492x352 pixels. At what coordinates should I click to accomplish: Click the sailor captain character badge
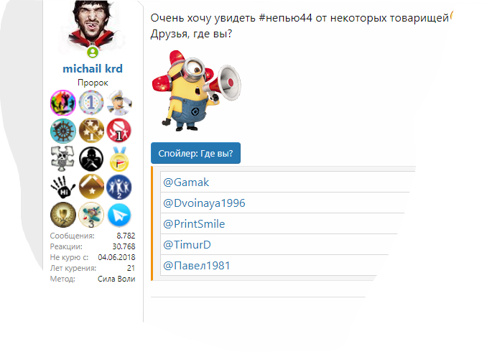point(119,103)
